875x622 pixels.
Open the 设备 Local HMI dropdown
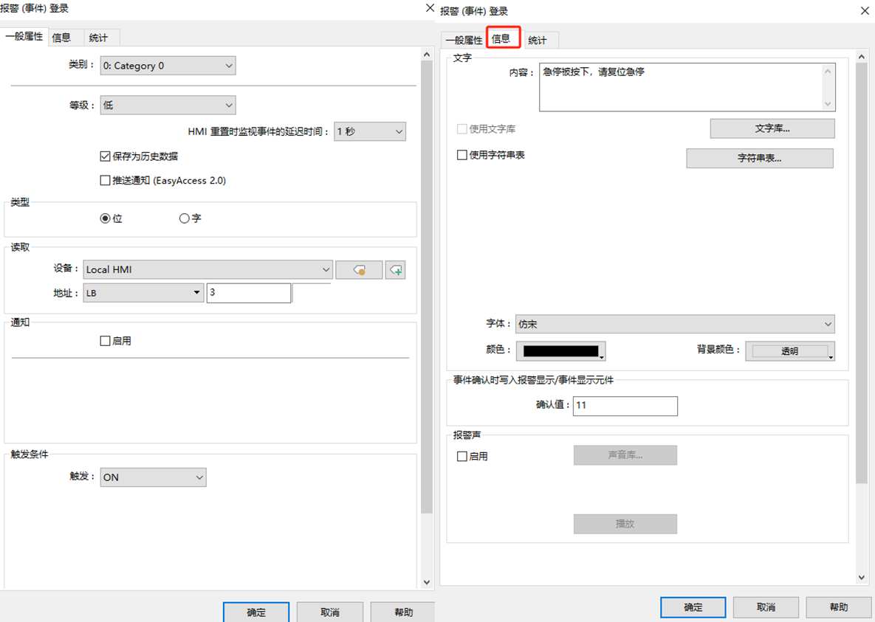(208, 269)
